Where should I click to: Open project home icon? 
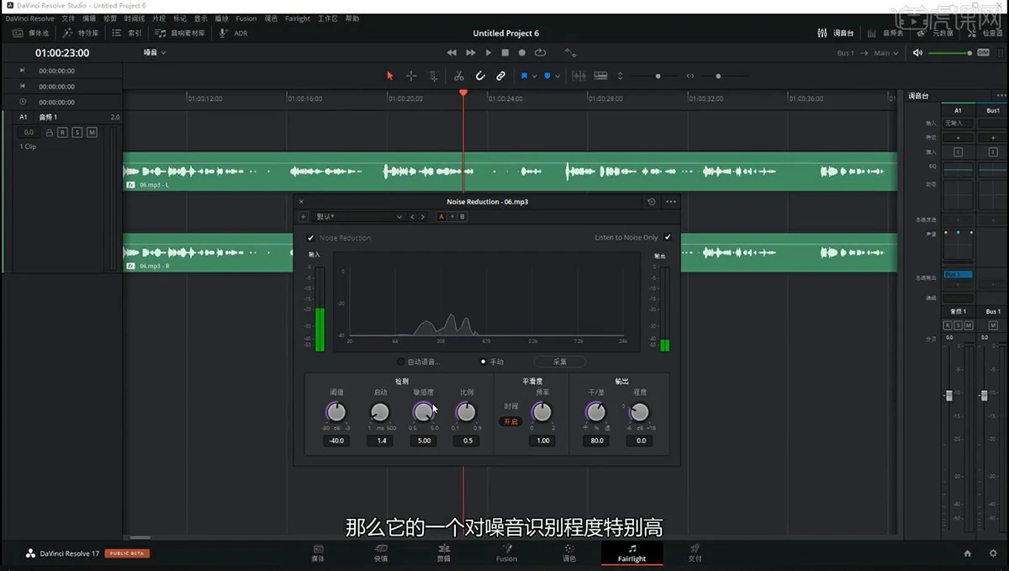pyautogui.click(x=967, y=552)
